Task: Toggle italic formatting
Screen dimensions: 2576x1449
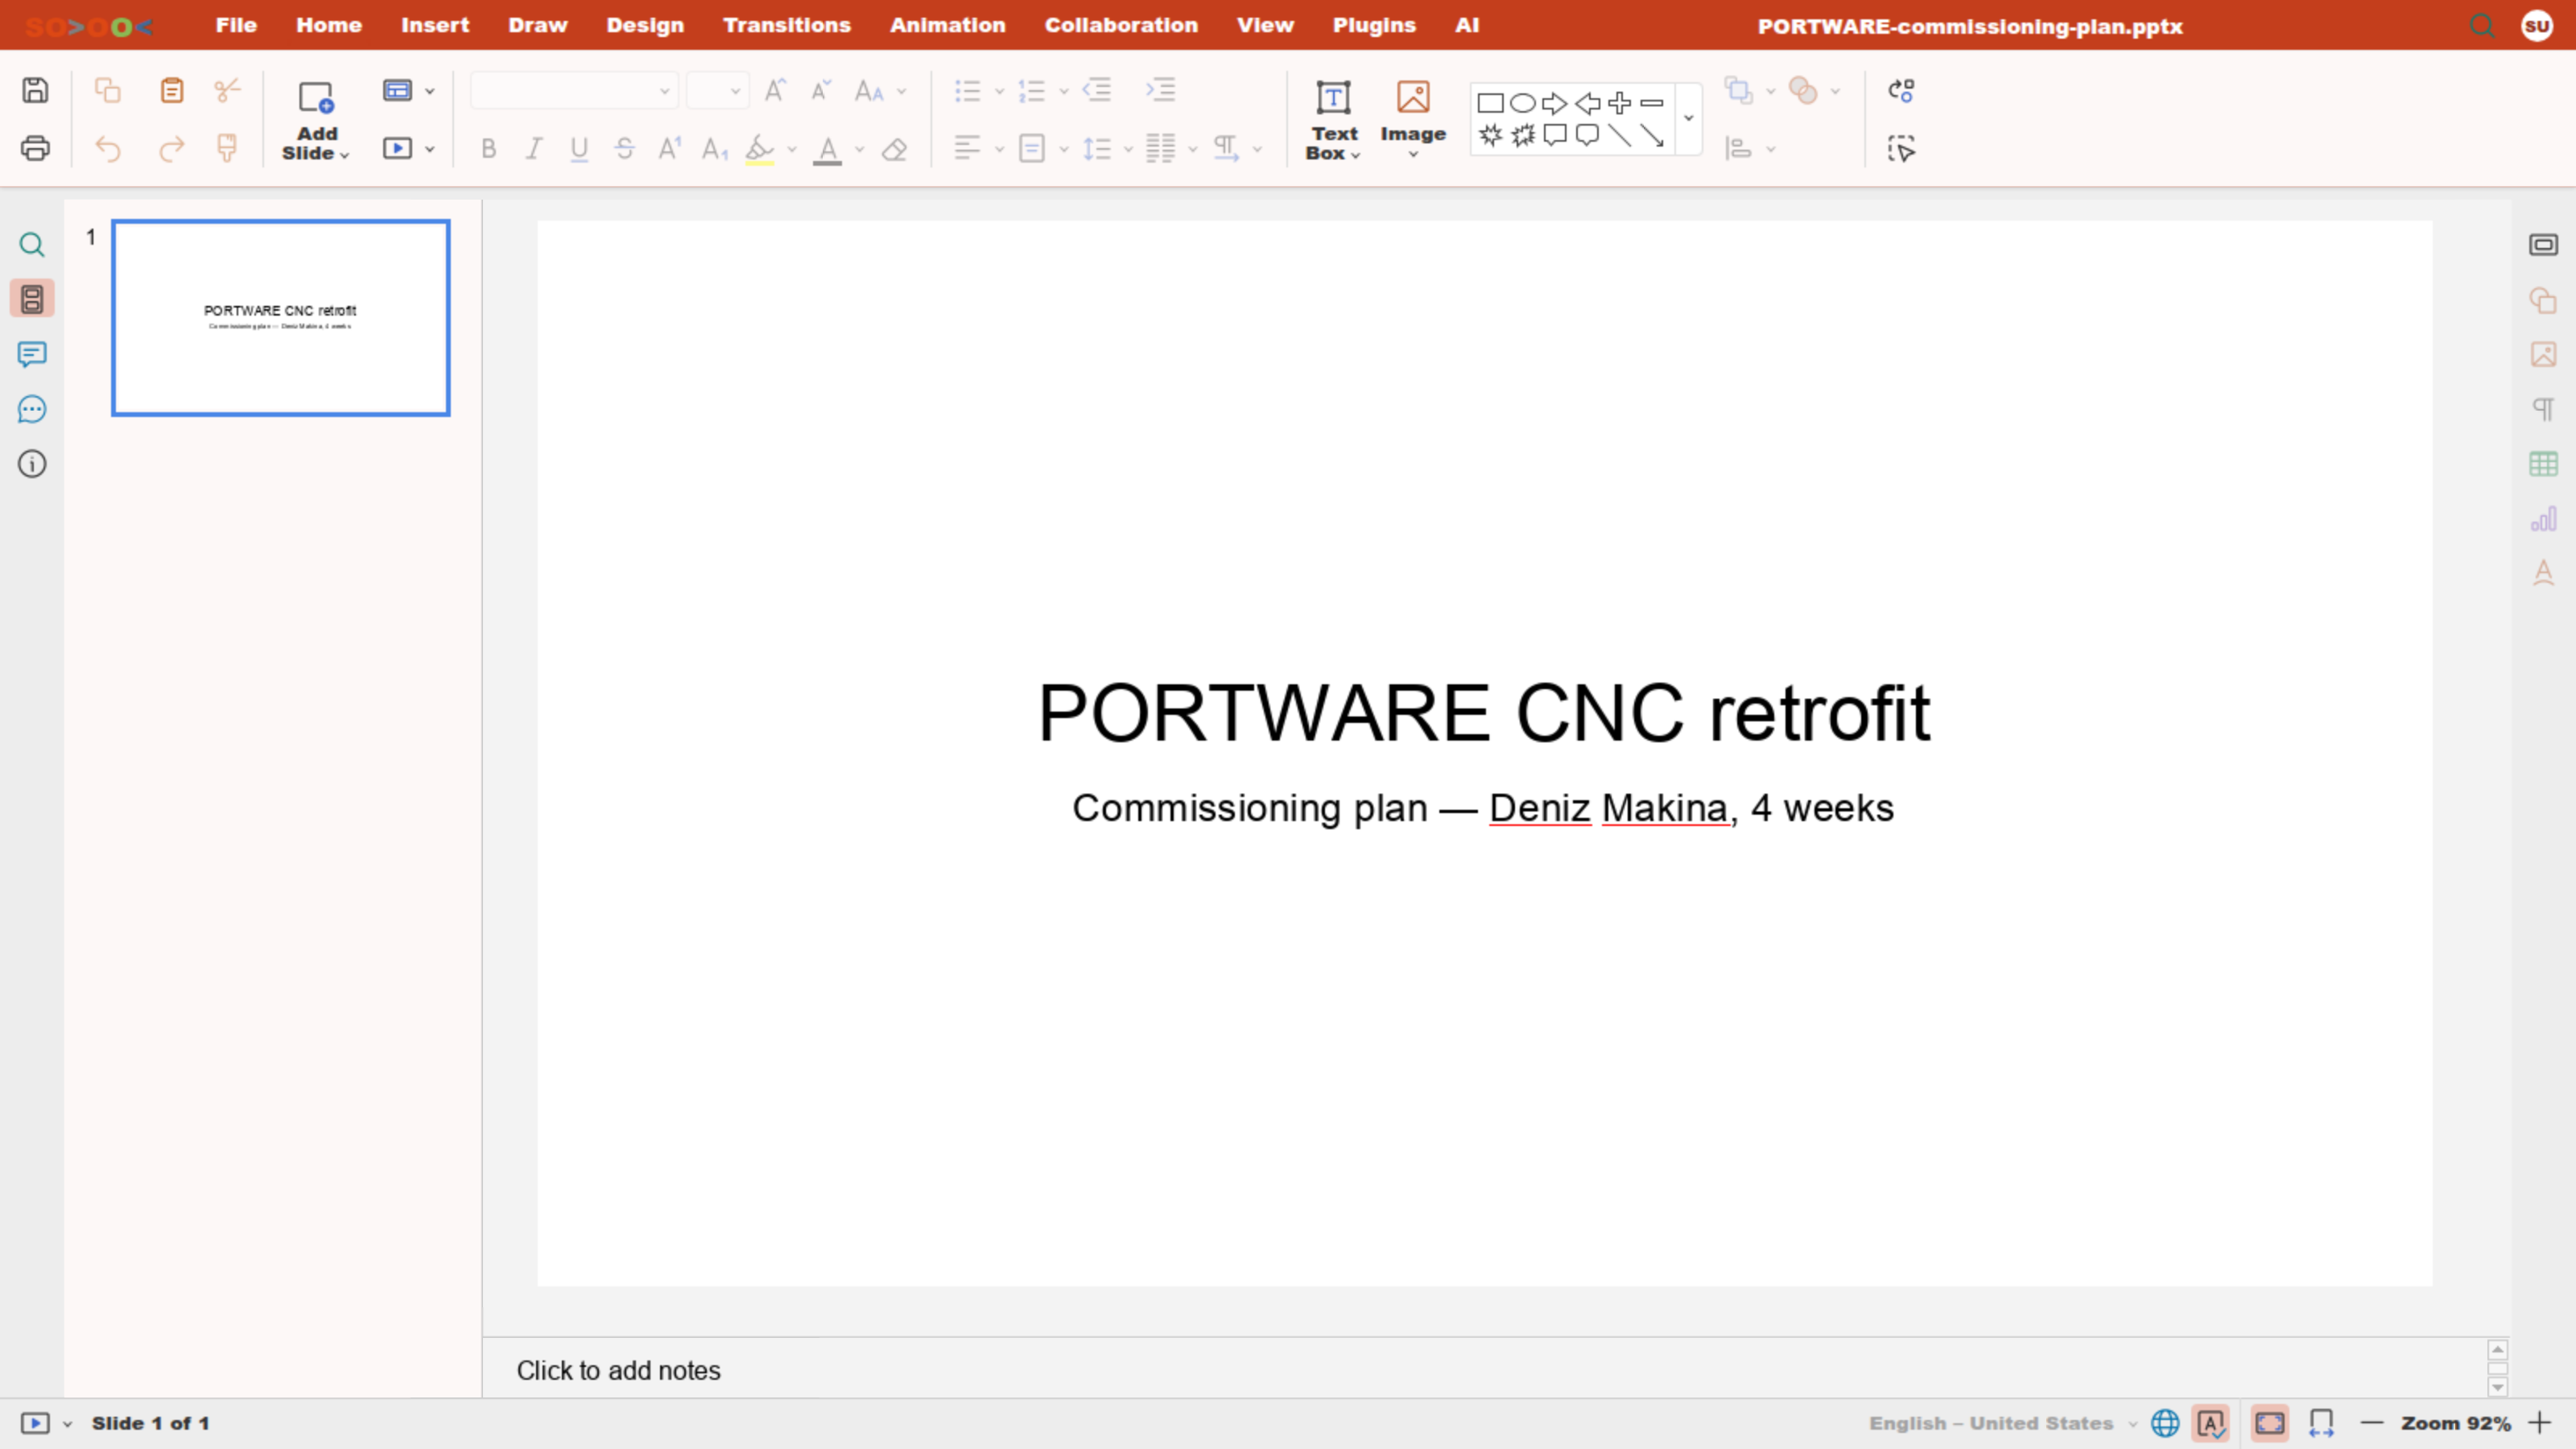Action: point(534,149)
